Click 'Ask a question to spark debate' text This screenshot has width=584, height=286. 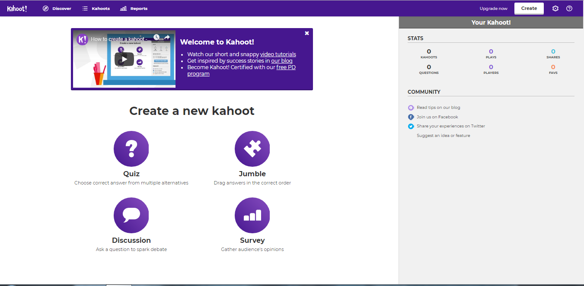[131, 249]
